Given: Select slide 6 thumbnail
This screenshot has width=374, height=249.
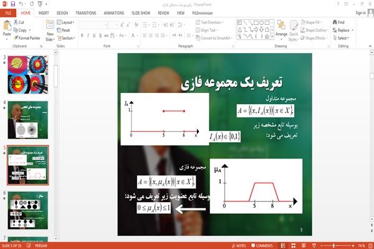Looking at the screenshot, I should (x=28, y=210).
